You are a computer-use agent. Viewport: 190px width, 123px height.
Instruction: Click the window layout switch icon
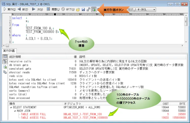[88, 9]
